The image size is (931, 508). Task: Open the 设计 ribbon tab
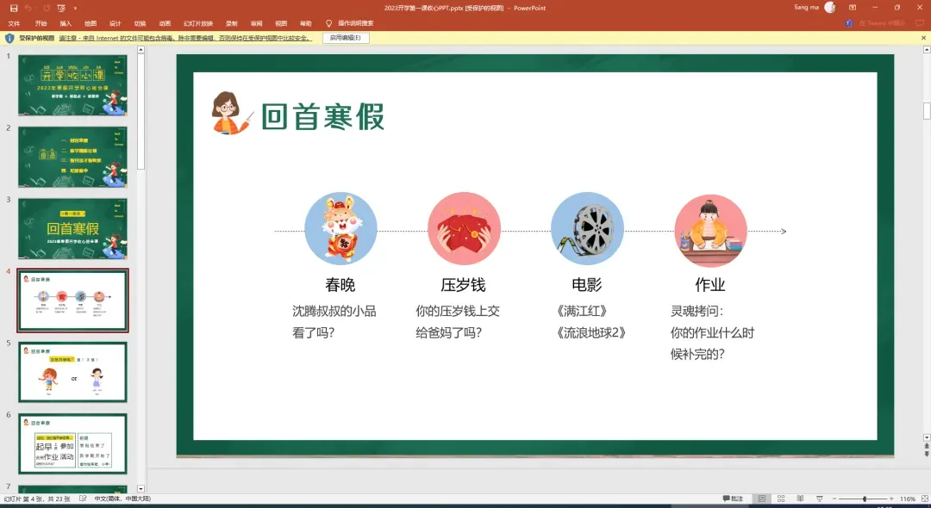(x=116, y=24)
